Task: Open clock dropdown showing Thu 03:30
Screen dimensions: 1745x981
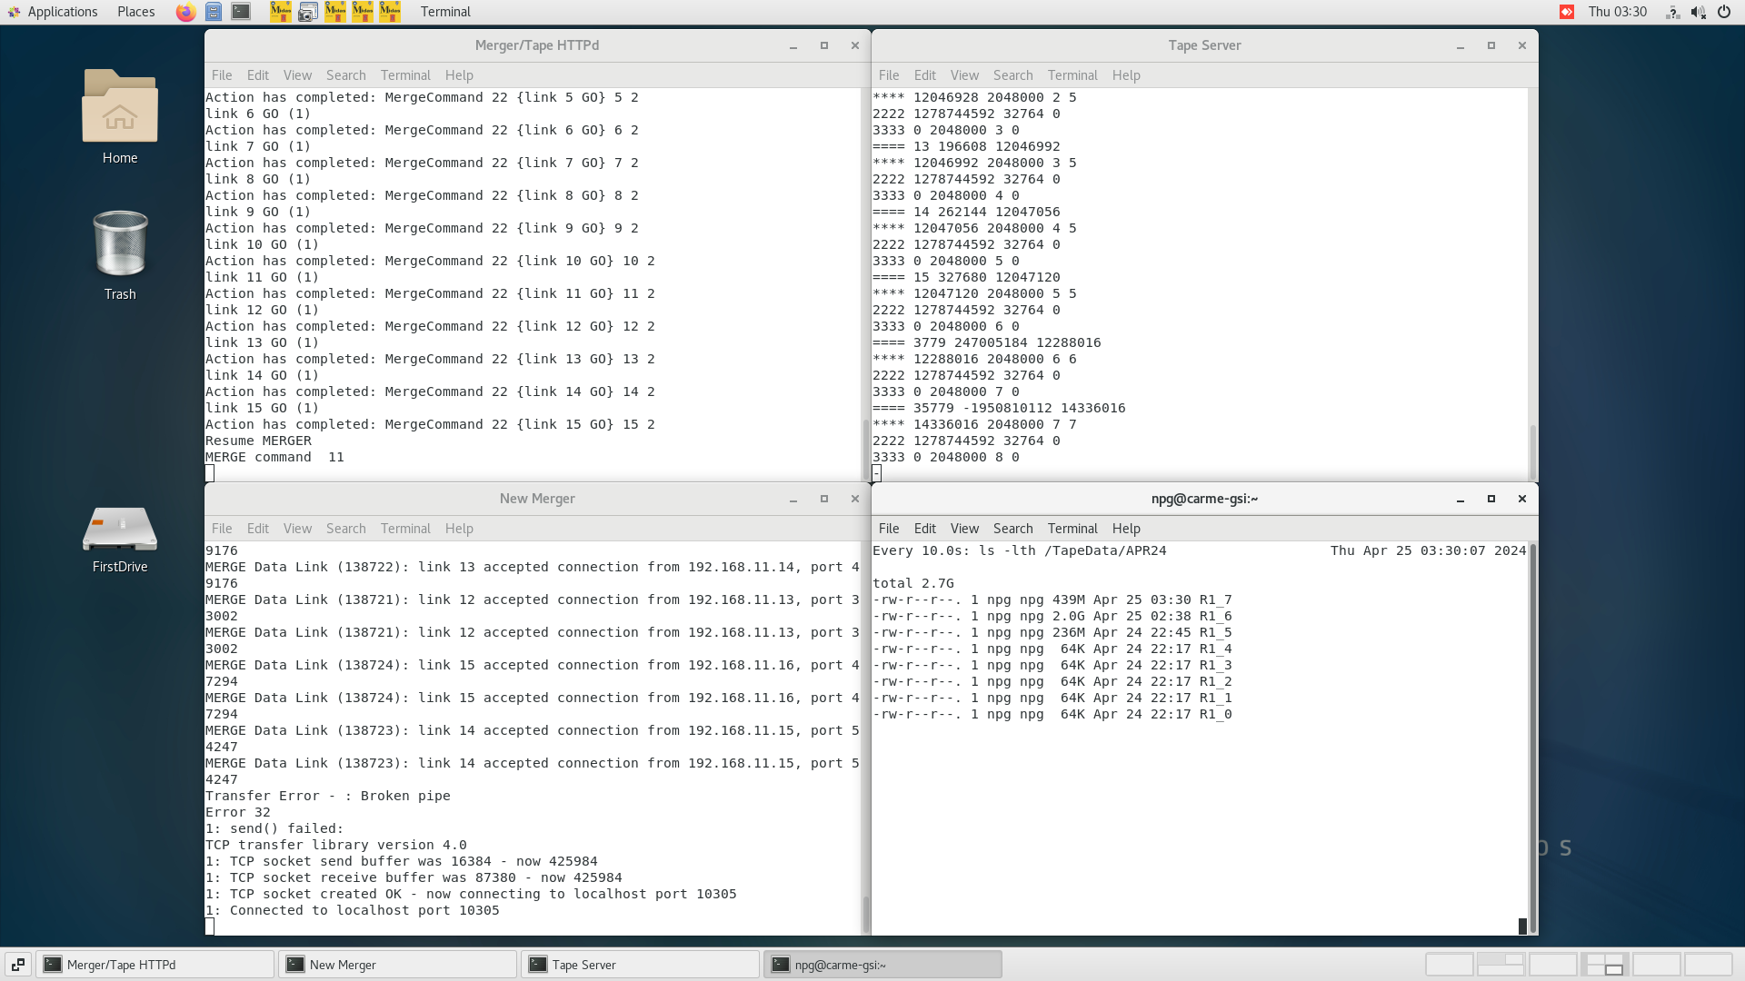Action: coord(1617,12)
